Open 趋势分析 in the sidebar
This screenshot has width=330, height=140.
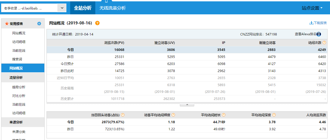19,87
